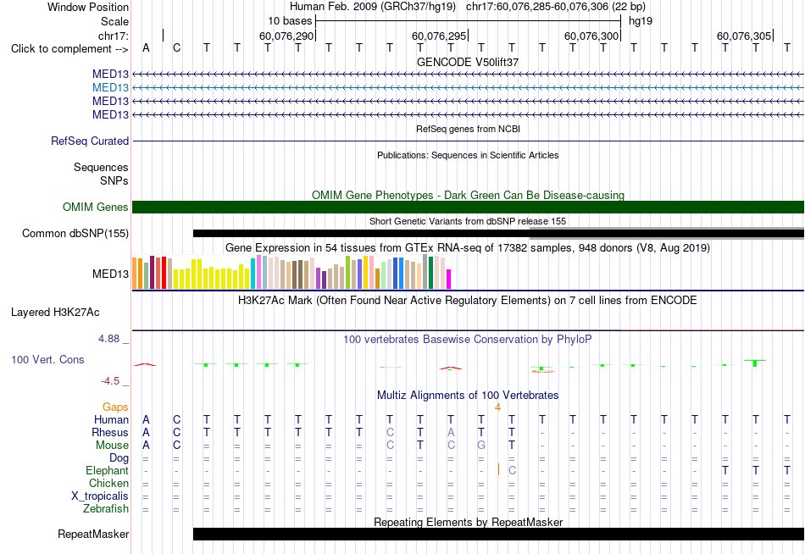Click the 'RefSeq genes from NCBI' title
Viewport: 805px width, 554px height.
[468, 129]
